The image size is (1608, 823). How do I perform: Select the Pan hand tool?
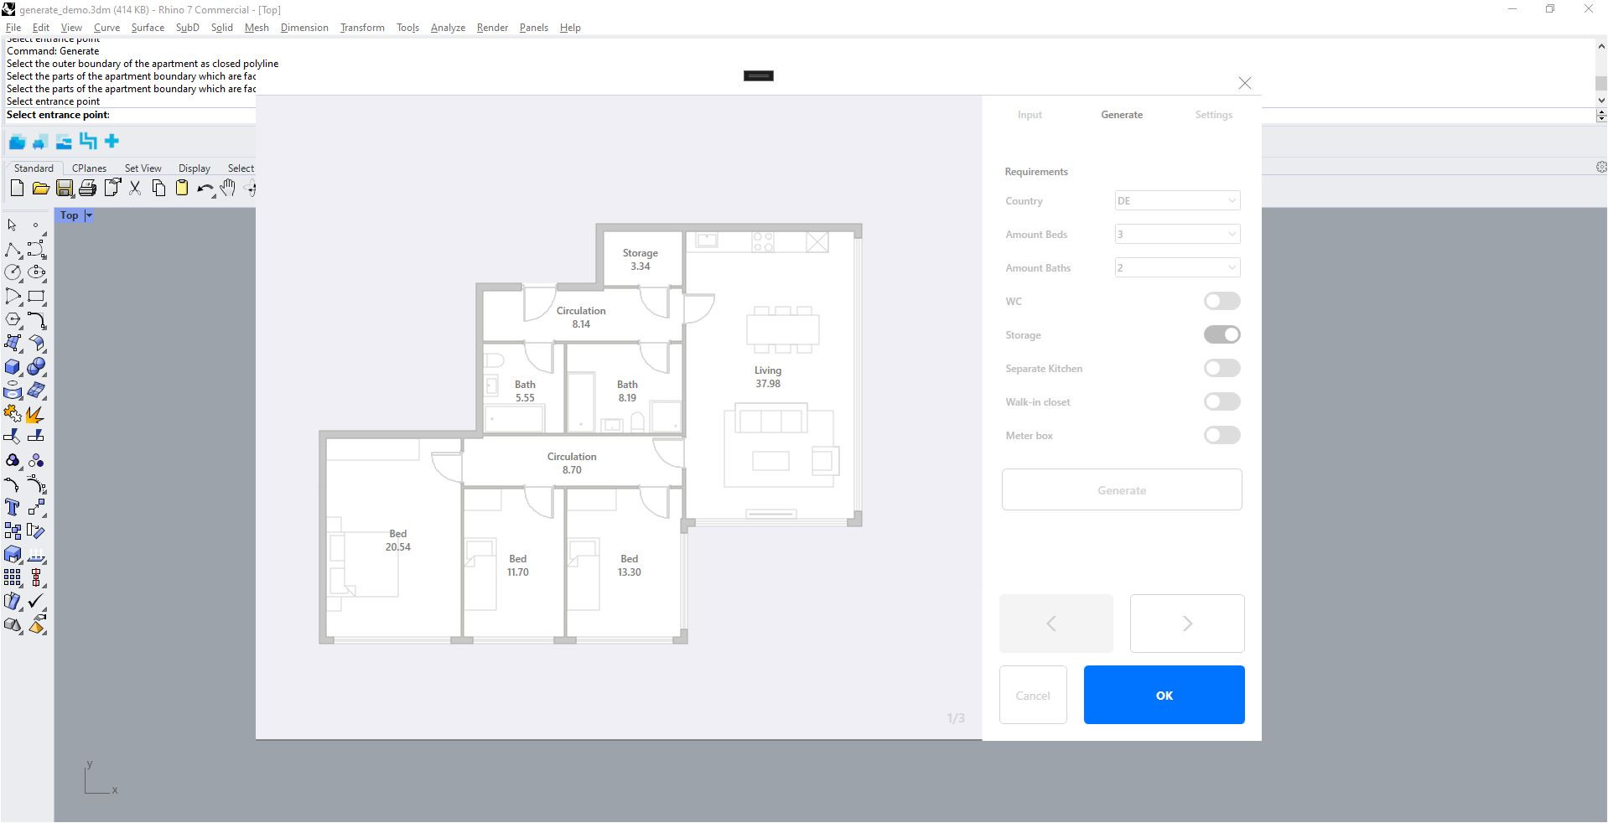[x=228, y=189]
